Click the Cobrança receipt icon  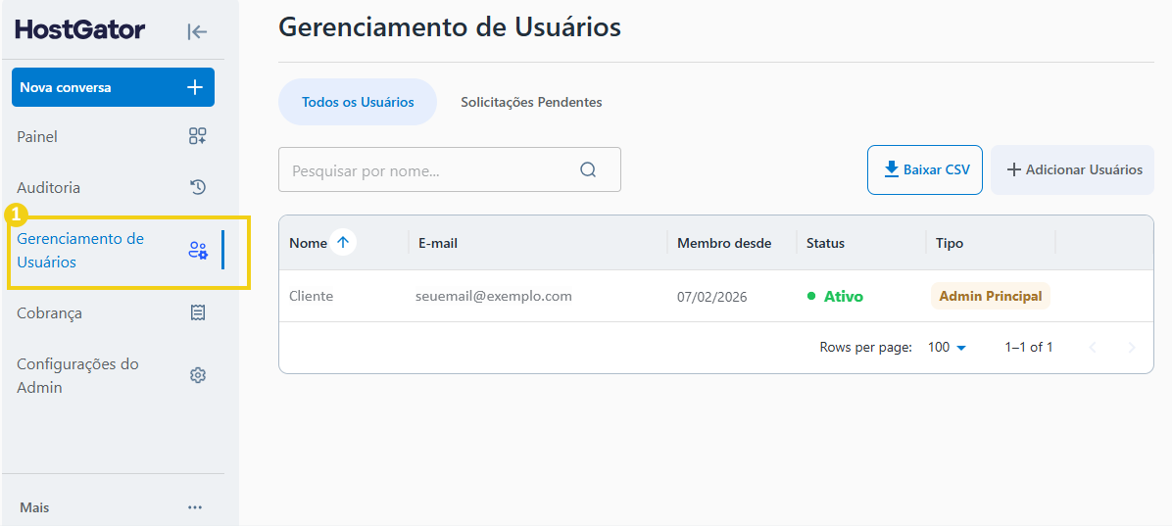(x=197, y=313)
